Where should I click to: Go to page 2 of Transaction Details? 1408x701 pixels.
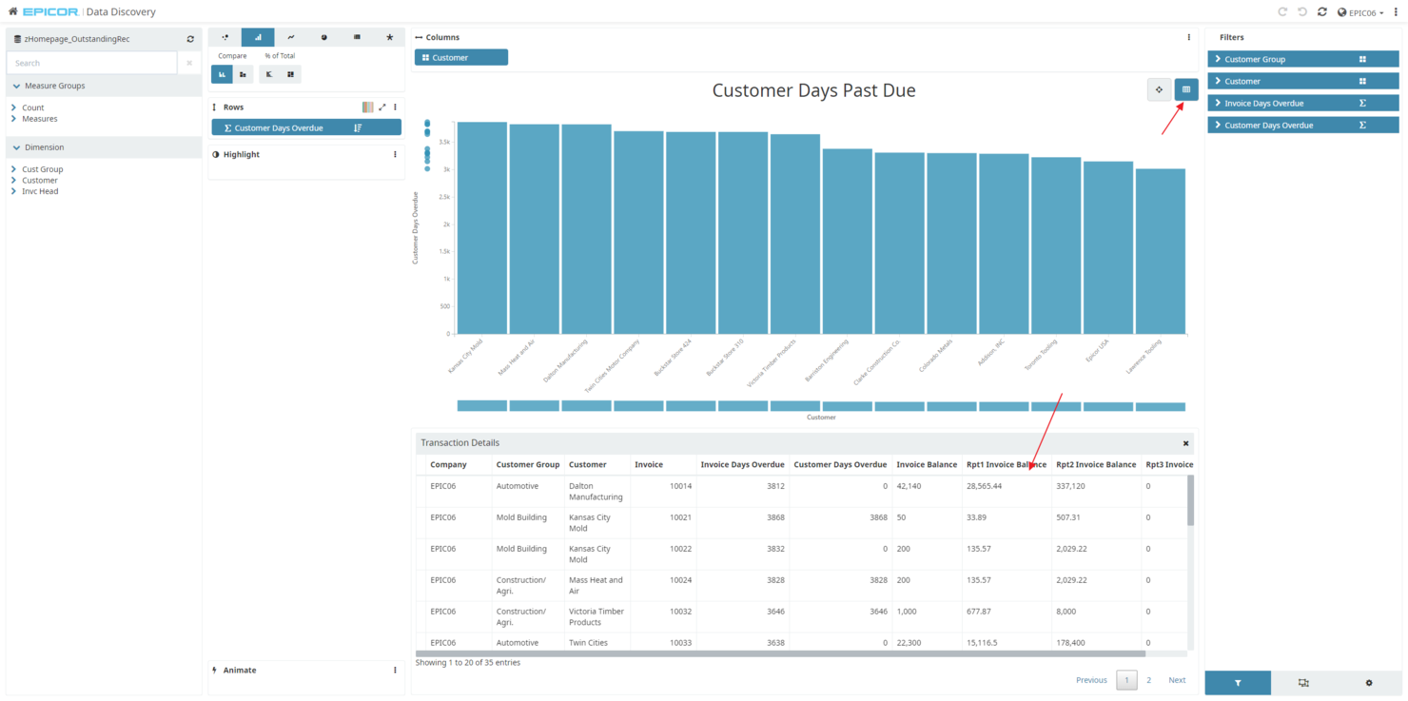tap(1148, 680)
